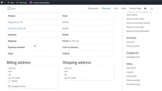Open Comments RSS link
Screen dimensions: 162x91
point(133,80)
